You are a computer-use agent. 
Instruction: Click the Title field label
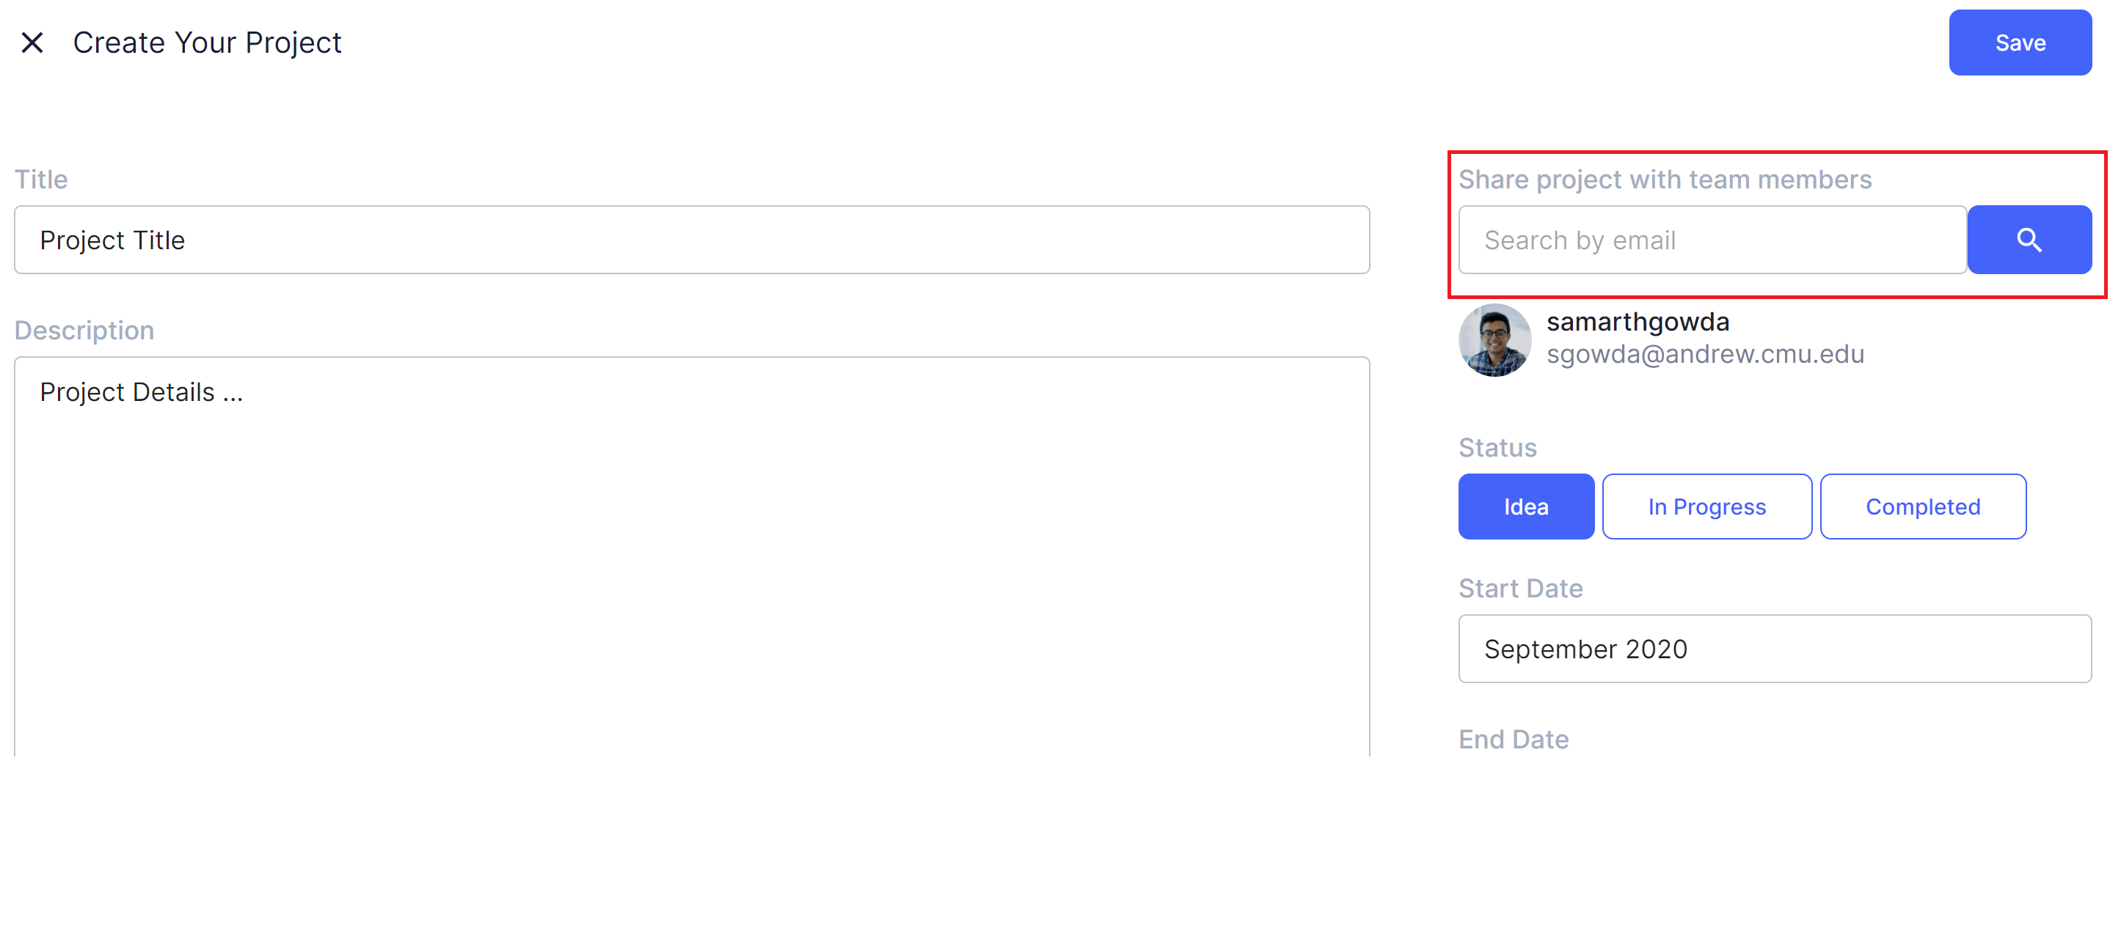41,180
